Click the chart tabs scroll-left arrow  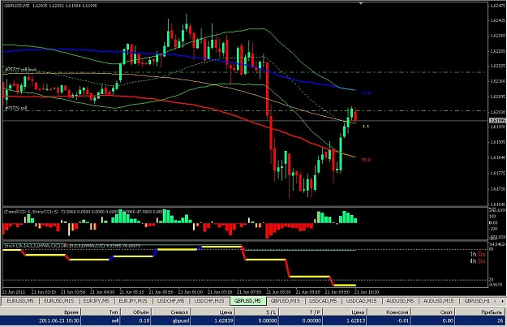click(496, 302)
